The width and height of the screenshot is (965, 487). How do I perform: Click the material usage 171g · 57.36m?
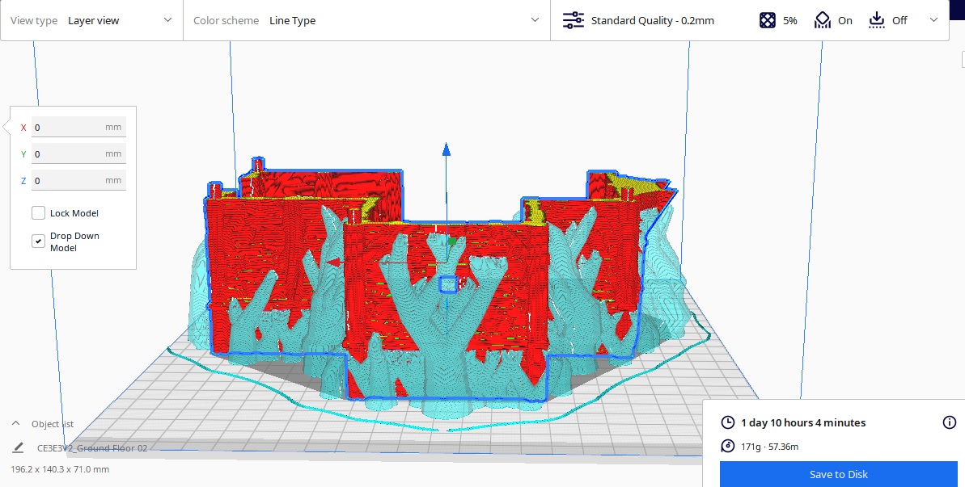click(769, 447)
